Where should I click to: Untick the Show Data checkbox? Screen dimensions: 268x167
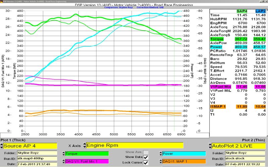tap(146, 157)
